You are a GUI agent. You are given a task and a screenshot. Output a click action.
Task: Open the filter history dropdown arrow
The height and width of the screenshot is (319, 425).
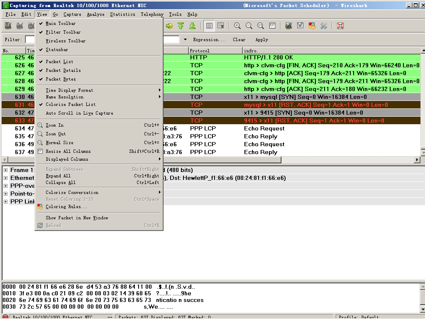coord(185,39)
